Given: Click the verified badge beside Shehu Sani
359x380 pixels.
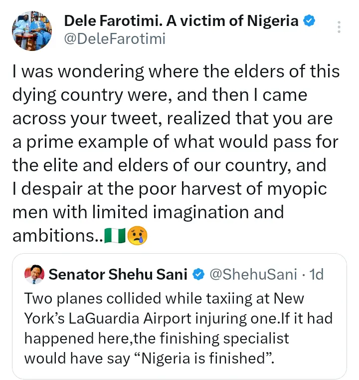Looking at the screenshot, I should [198, 275].
